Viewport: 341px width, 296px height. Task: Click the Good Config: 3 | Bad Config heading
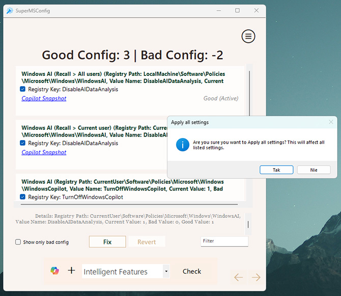click(x=132, y=55)
